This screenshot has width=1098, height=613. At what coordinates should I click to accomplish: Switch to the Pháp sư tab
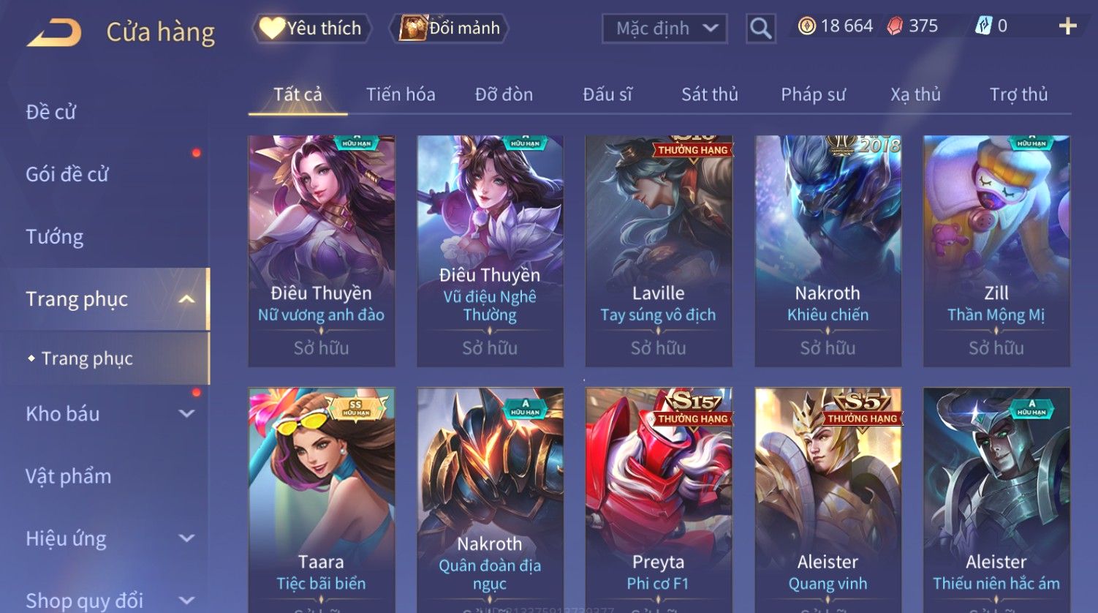[813, 94]
